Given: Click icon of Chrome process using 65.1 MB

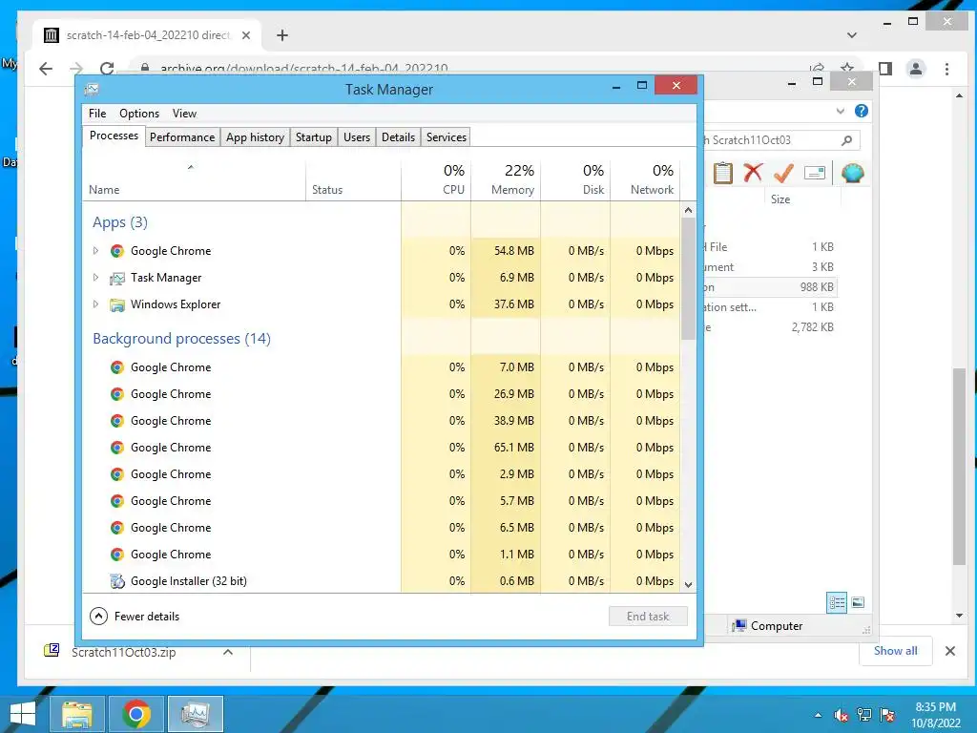Looking at the screenshot, I should click(116, 448).
